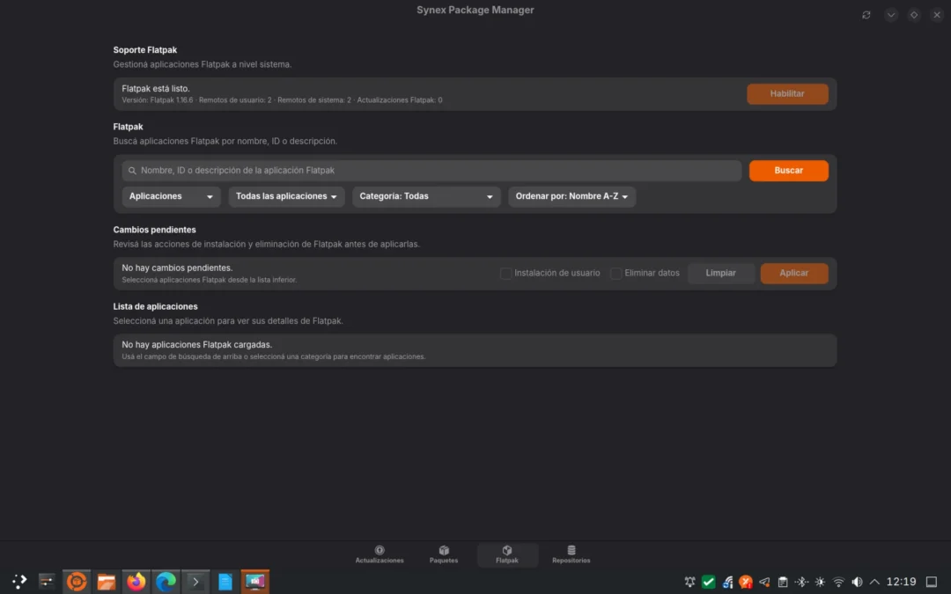The image size is (951, 594).
Task: Open the Actualizaciones tab
Action: [x=379, y=554]
